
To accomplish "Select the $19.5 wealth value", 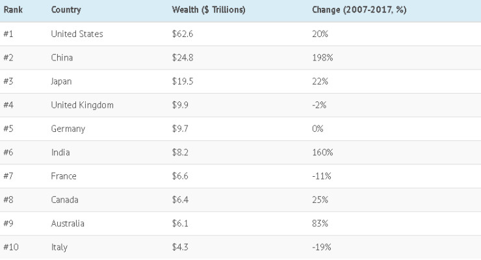I will tap(182, 81).
